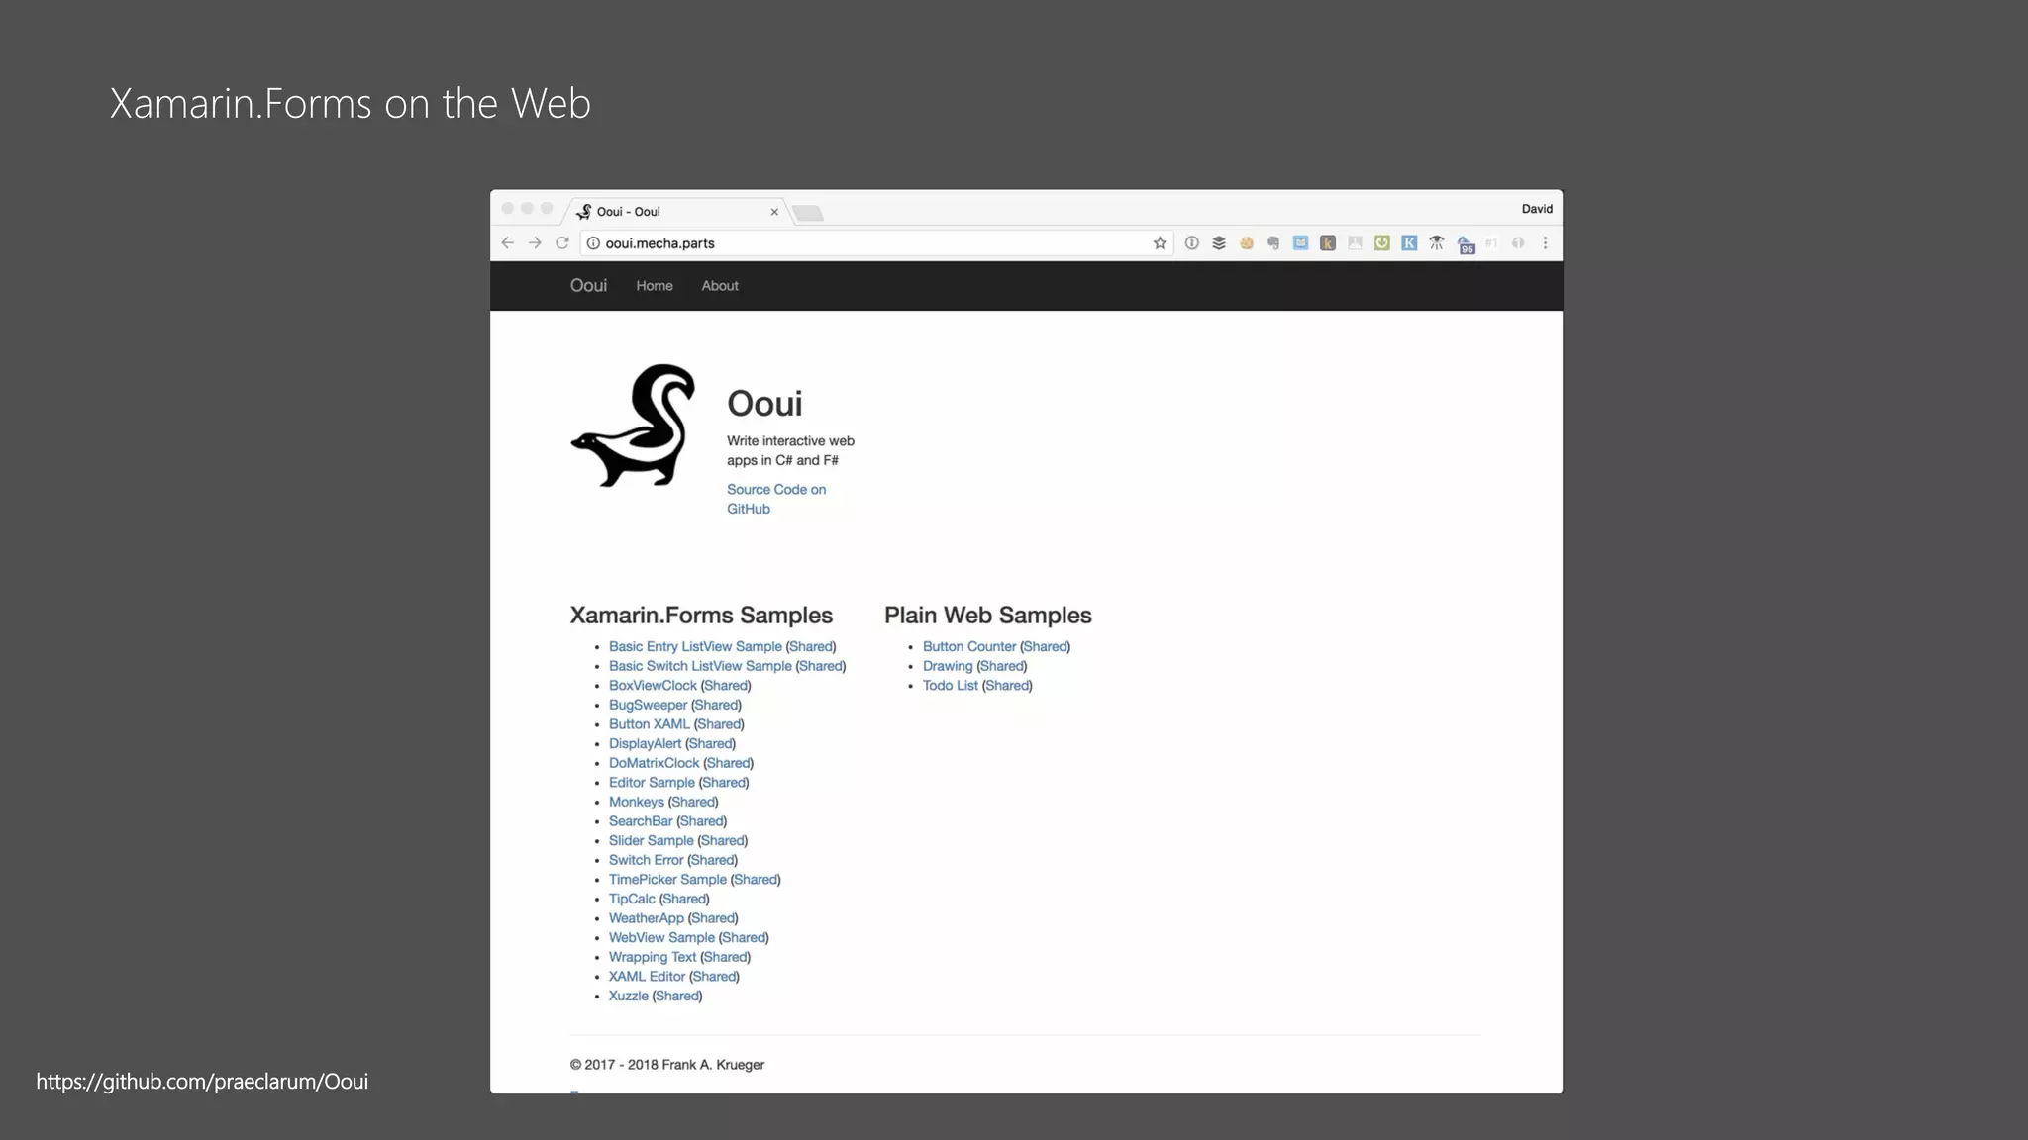Open Basic Entry ListView Sample
This screenshot has height=1140, width=2028.
tap(695, 647)
